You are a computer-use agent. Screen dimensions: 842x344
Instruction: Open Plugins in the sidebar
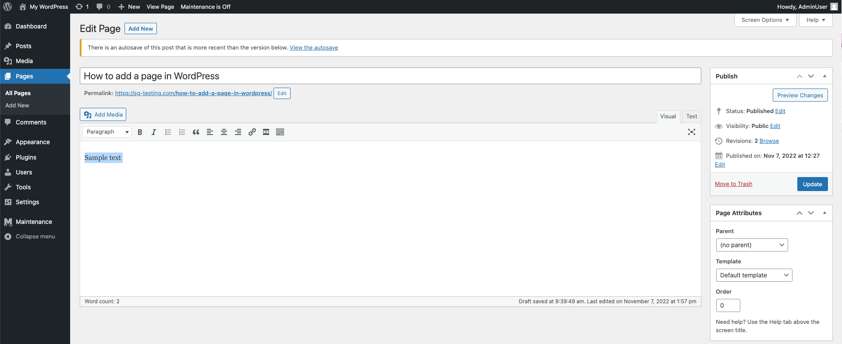point(35,157)
